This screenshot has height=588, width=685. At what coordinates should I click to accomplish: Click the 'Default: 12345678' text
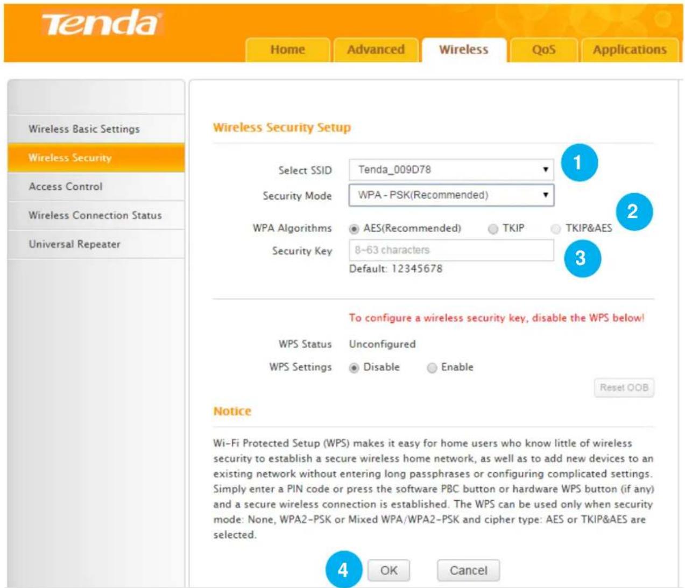396,268
